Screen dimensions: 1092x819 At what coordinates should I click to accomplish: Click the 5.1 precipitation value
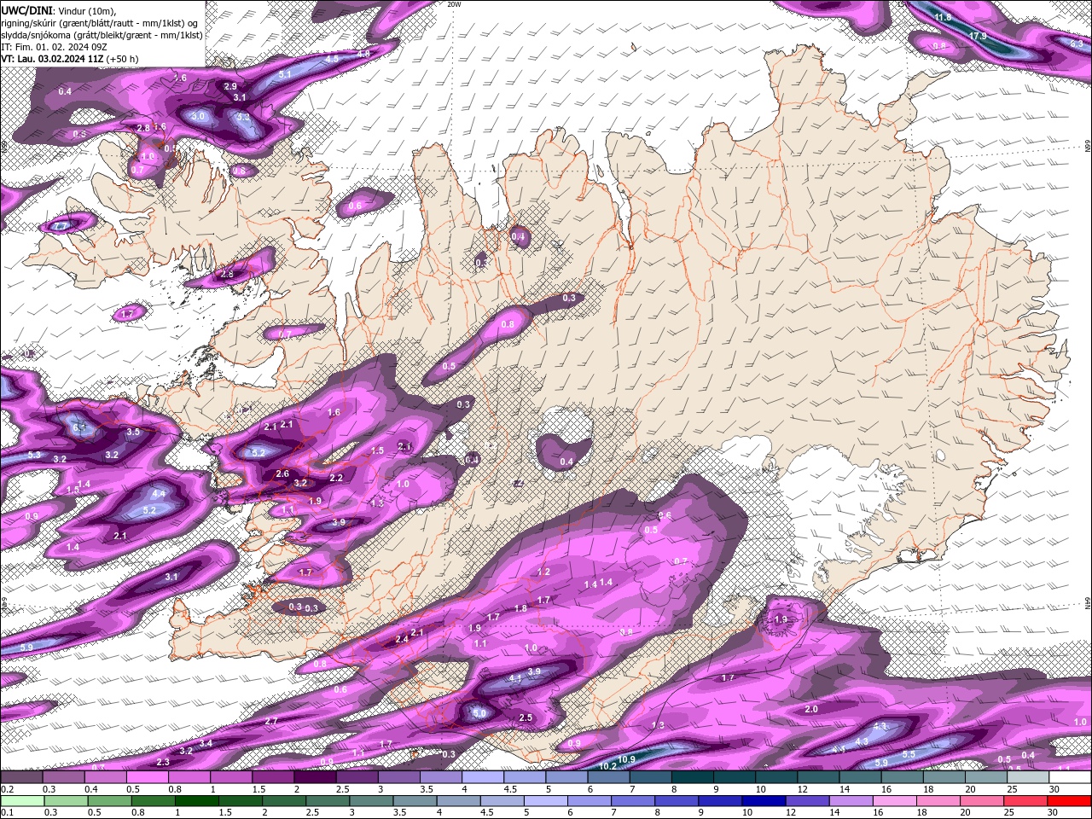tap(285, 75)
